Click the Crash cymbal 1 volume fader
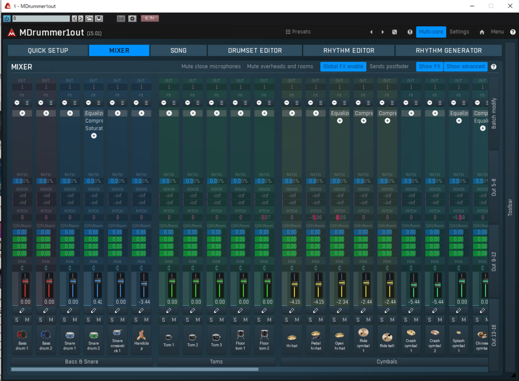 [414, 285]
